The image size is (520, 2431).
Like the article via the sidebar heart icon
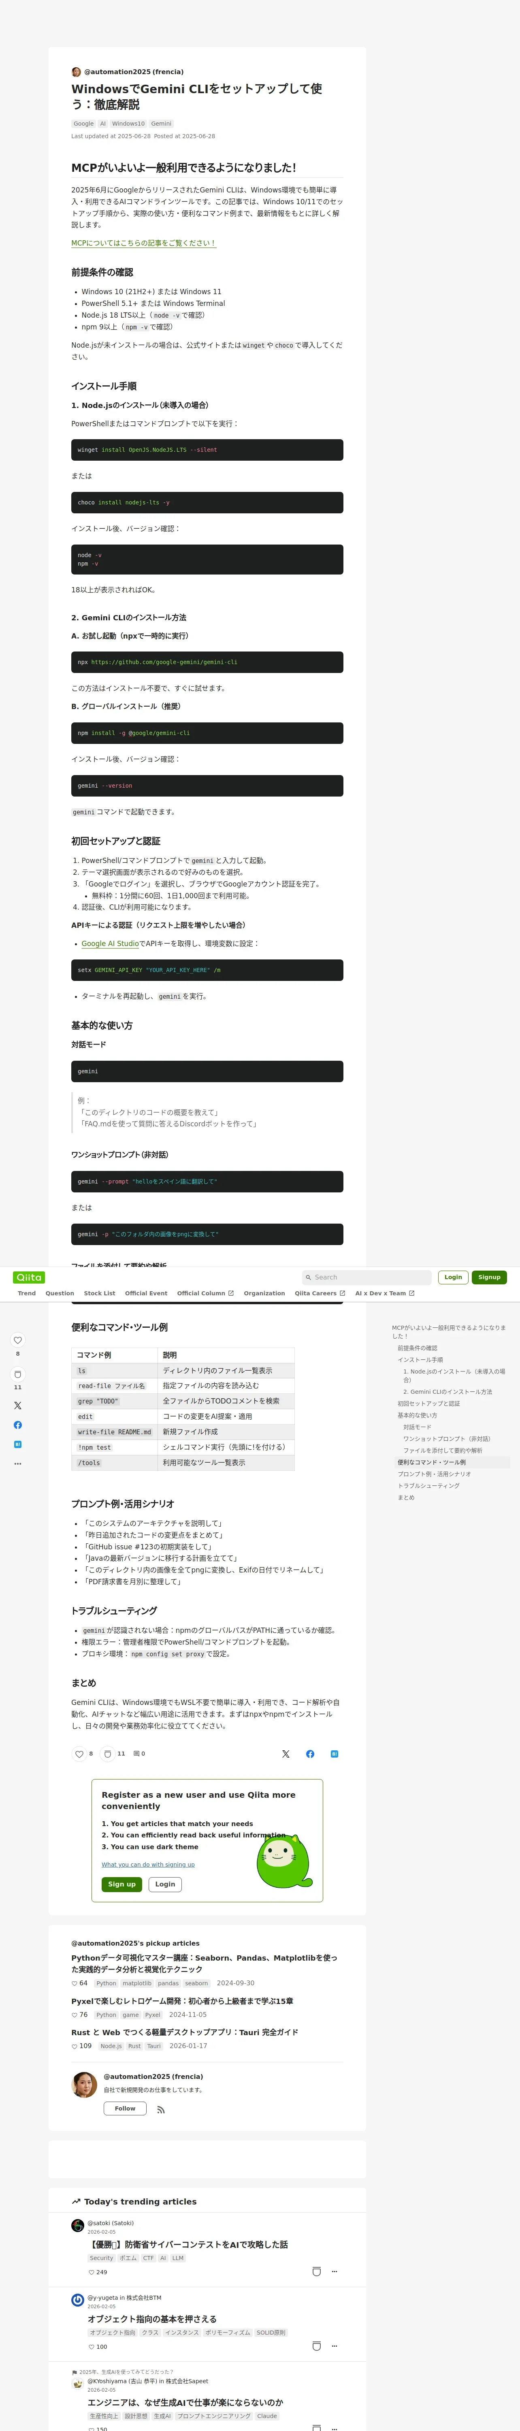click(x=17, y=1340)
